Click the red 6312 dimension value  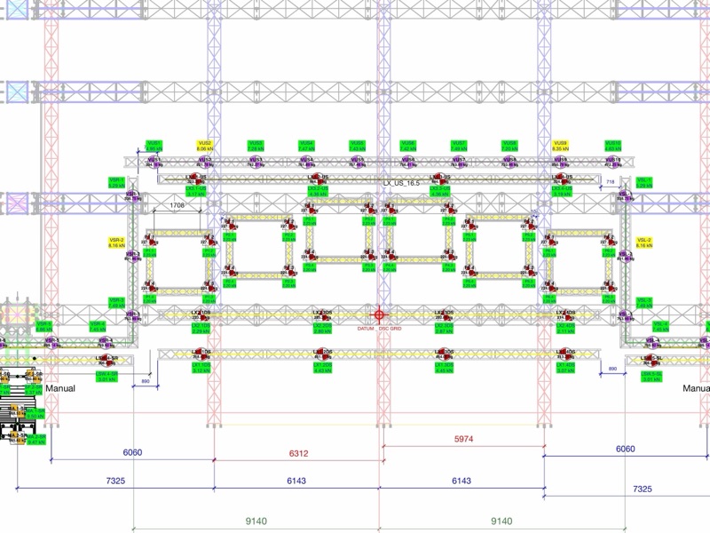coord(298,453)
